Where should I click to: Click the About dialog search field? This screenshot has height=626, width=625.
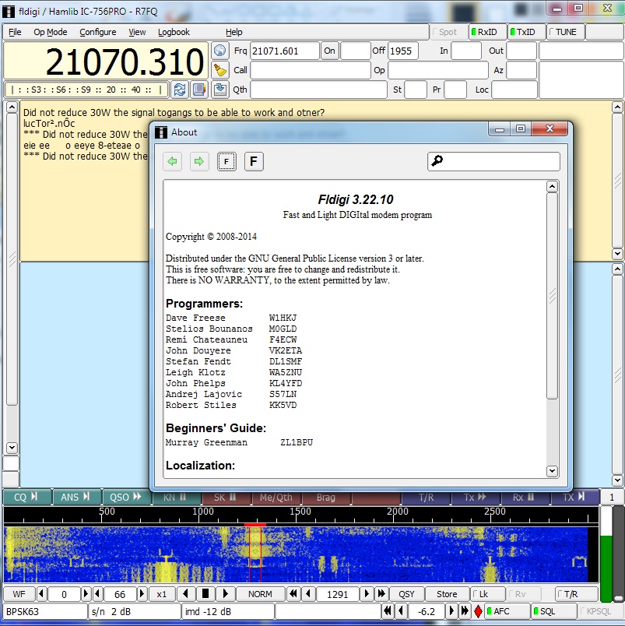(500, 161)
